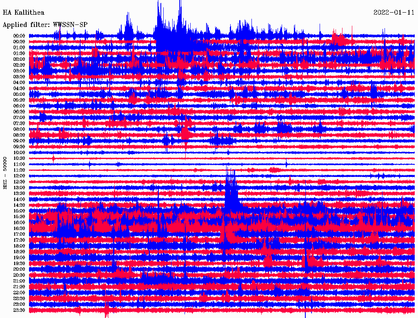Select the 21:30 time label
418x318 pixels.
coord(19,287)
